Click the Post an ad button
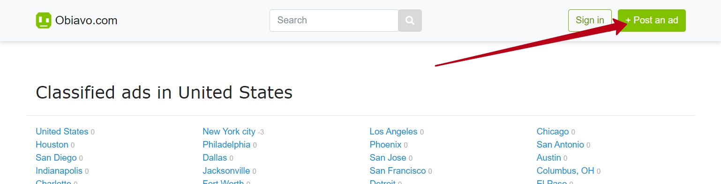Image resolution: width=721 pixels, height=184 pixels. pos(652,21)
